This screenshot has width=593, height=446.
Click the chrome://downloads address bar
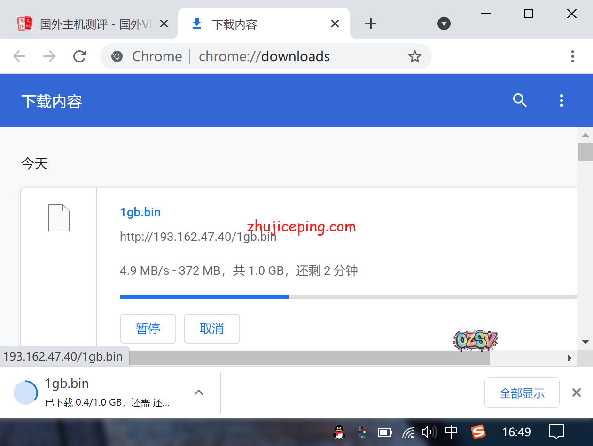[x=263, y=56]
